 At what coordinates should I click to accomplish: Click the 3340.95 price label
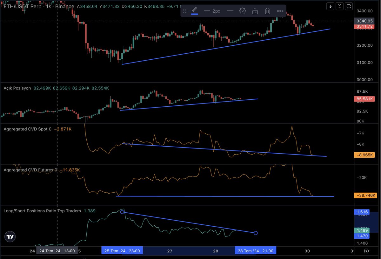[x=364, y=21]
